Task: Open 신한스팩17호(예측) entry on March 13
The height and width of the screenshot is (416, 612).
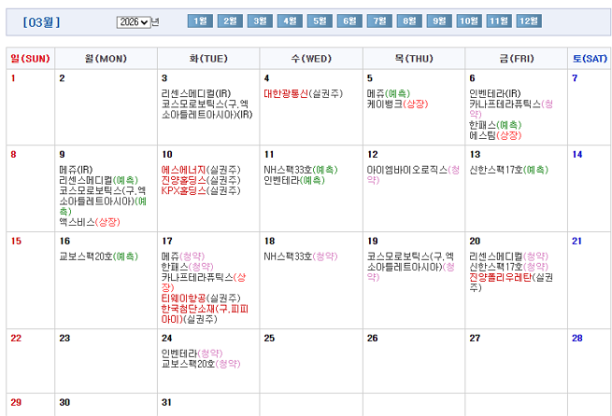Action: pyautogui.click(x=508, y=170)
